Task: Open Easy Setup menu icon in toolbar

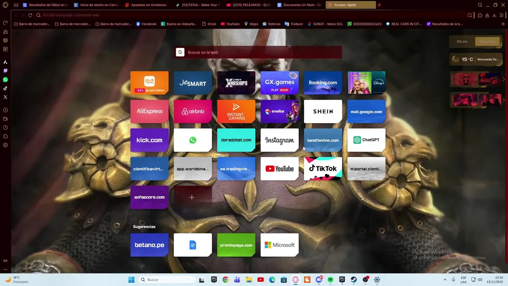Action: click(502, 15)
